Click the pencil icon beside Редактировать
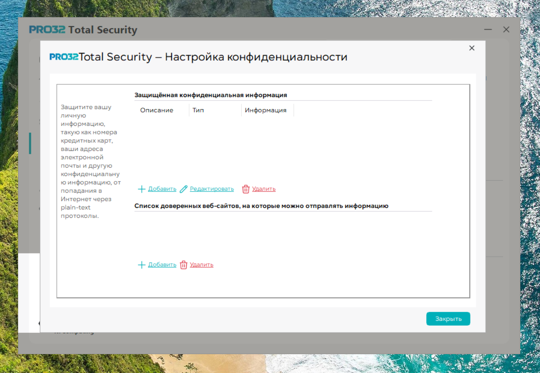The height and width of the screenshot is (373, 540). (183, 189)
